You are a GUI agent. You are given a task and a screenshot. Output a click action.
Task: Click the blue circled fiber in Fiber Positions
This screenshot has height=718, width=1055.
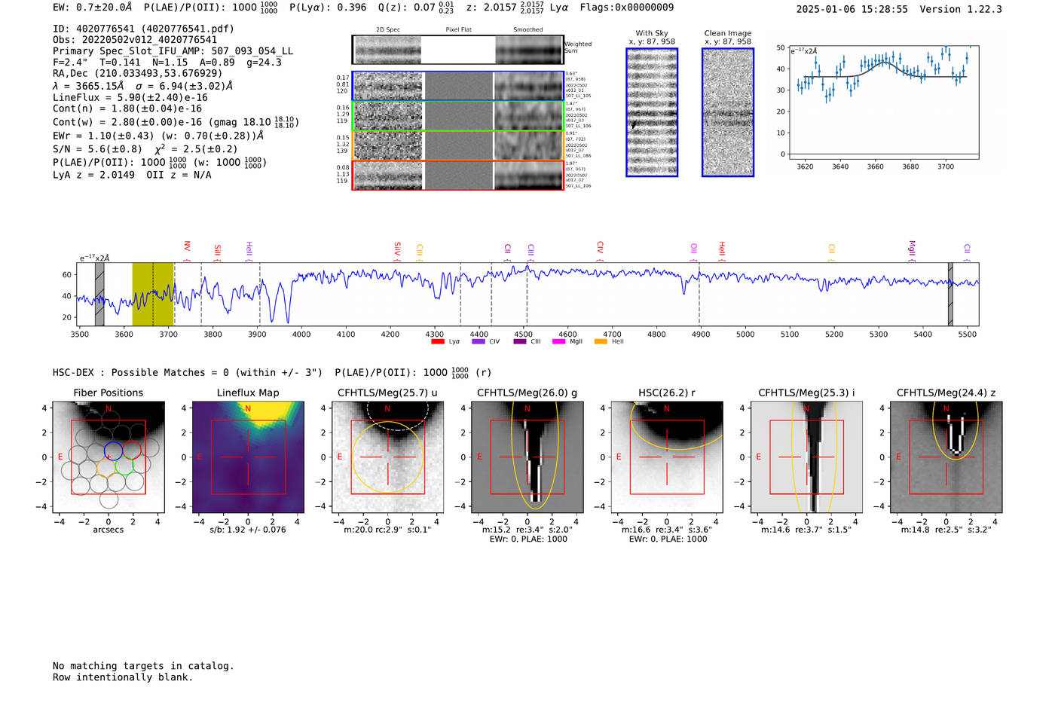(113, 451)
